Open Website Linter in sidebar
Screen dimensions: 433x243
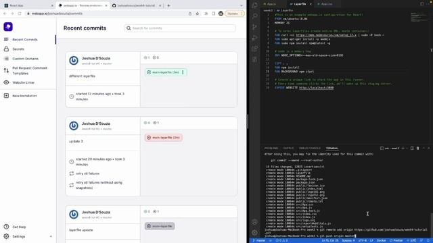click(23, 82)
